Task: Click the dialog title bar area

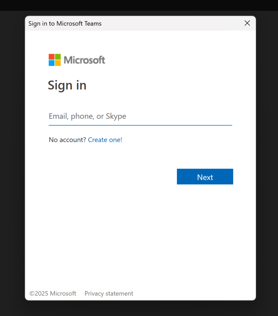Action: [154, 23]
